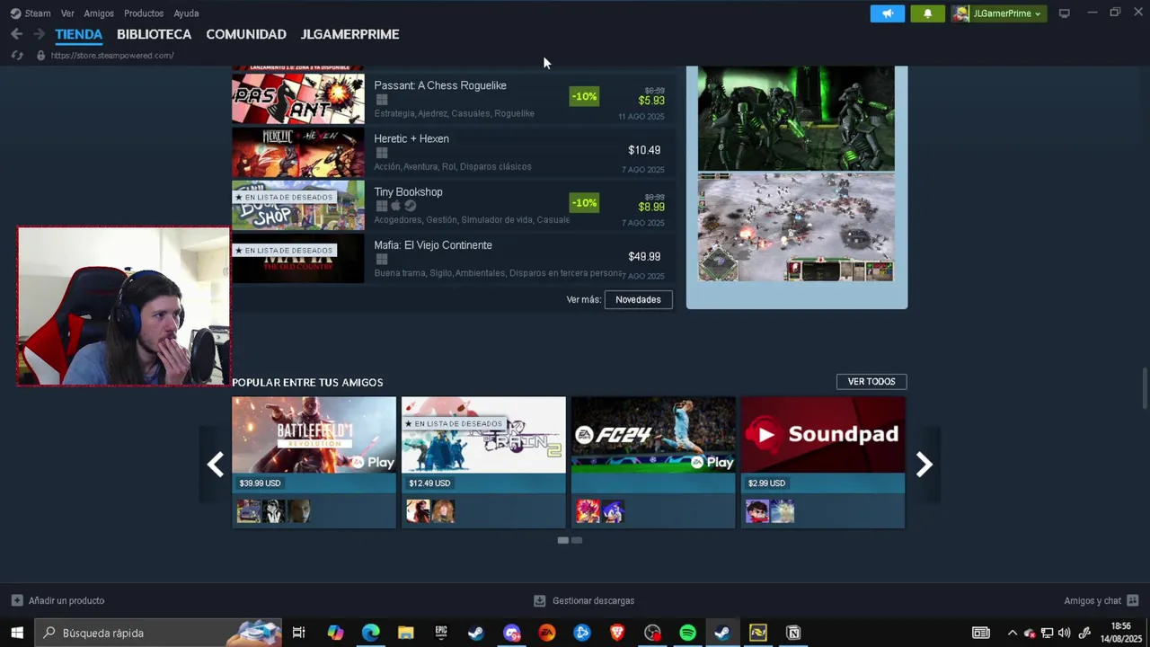The height and width of the screenshot is (647, 1150).
Task: Click the lower battle screenshot preview
Action: (796, 227)
